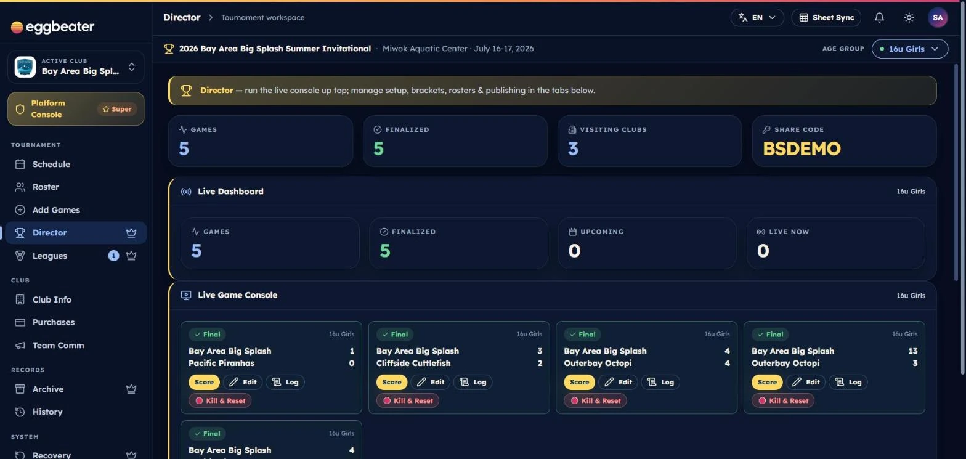
Task: Open the SA user avatar menu
Action: pyautogui.click(x=938, y=18)
